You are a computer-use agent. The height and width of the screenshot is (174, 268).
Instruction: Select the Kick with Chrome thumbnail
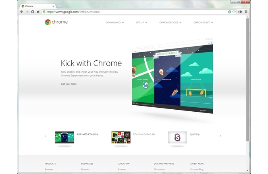tap(64, 137)
